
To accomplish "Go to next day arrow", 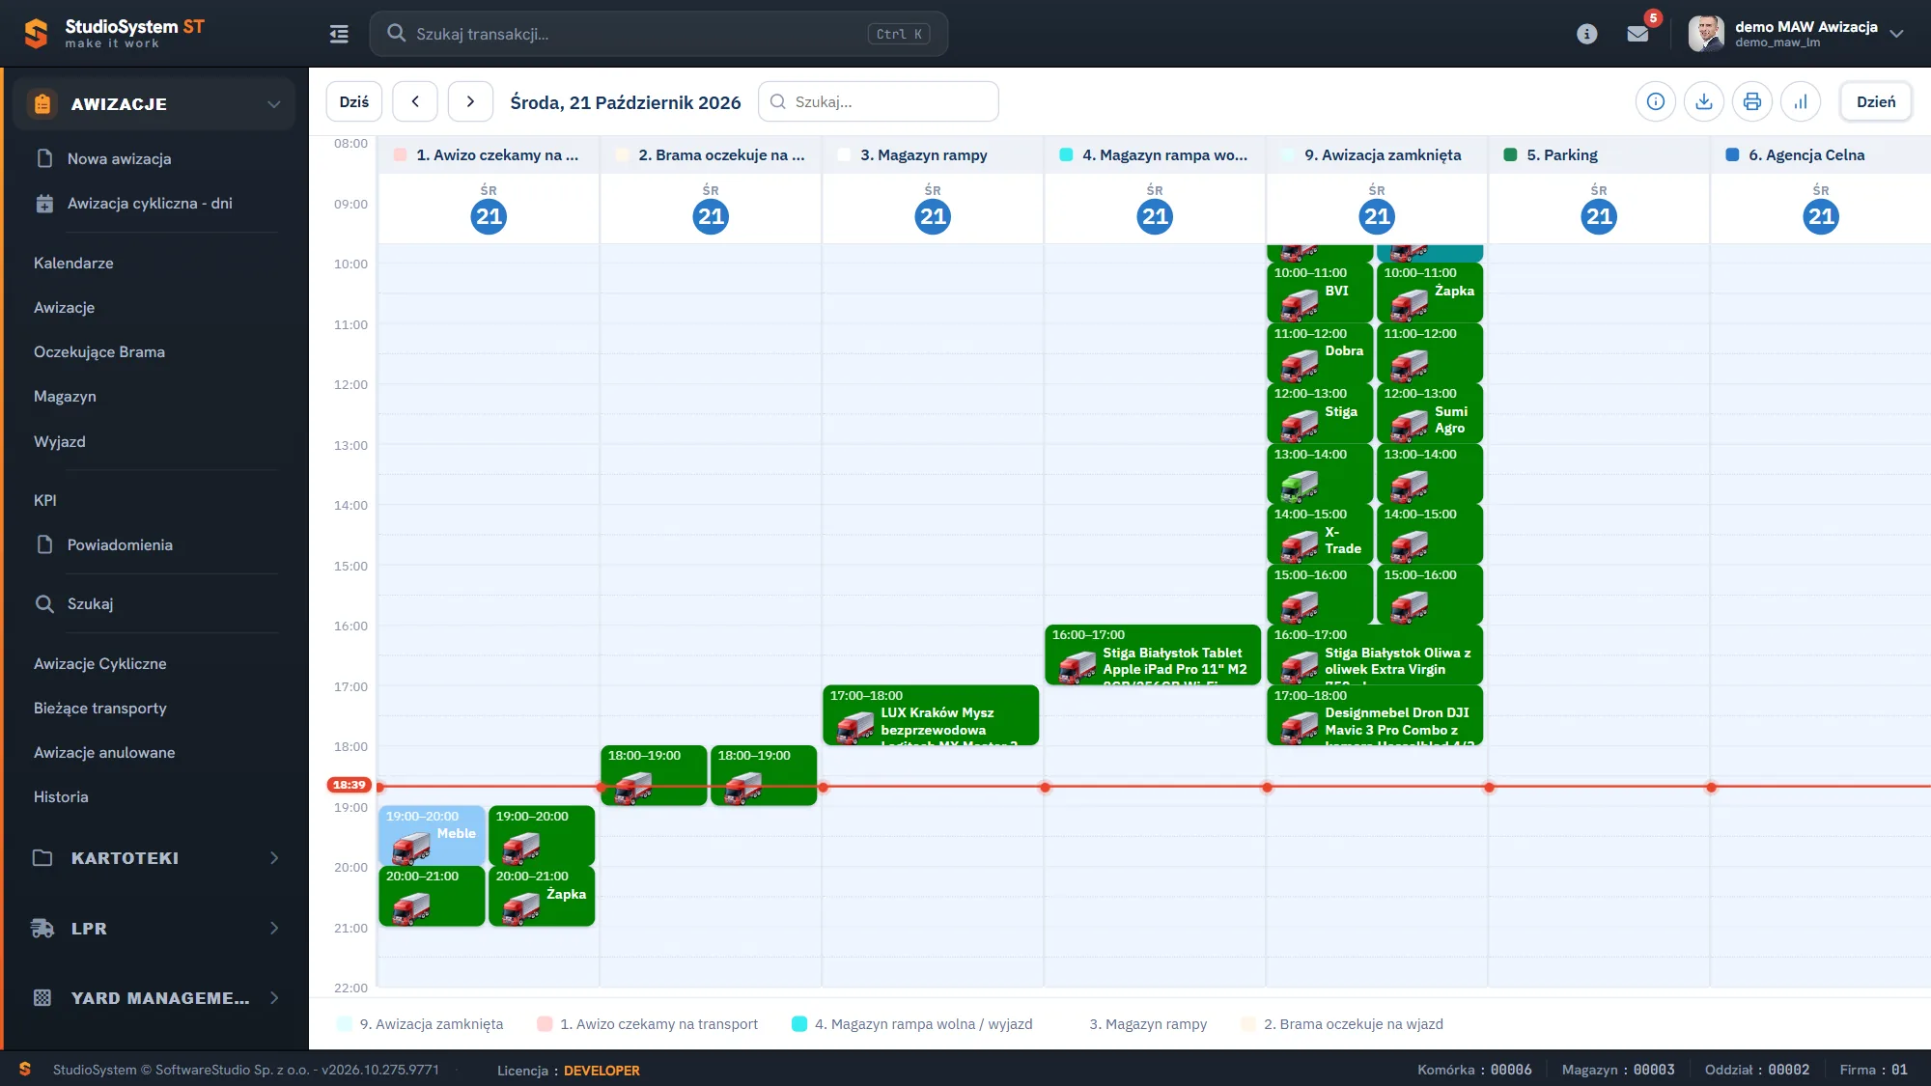I will pyautogui.click(x=470, y=101).
